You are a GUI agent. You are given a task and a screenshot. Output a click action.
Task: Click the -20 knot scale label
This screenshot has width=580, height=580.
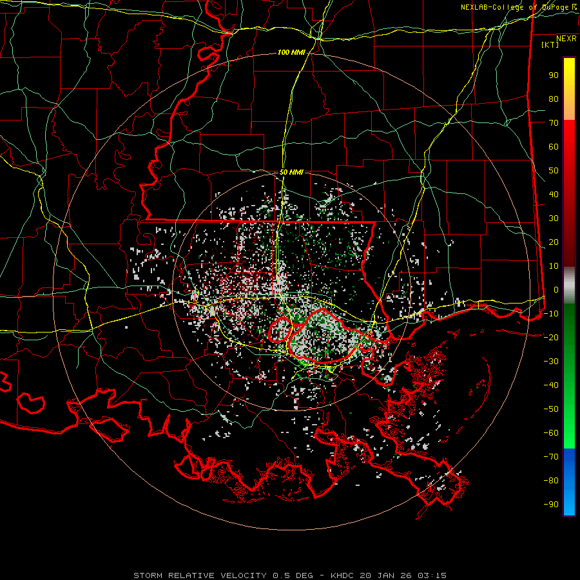[551, 337]
